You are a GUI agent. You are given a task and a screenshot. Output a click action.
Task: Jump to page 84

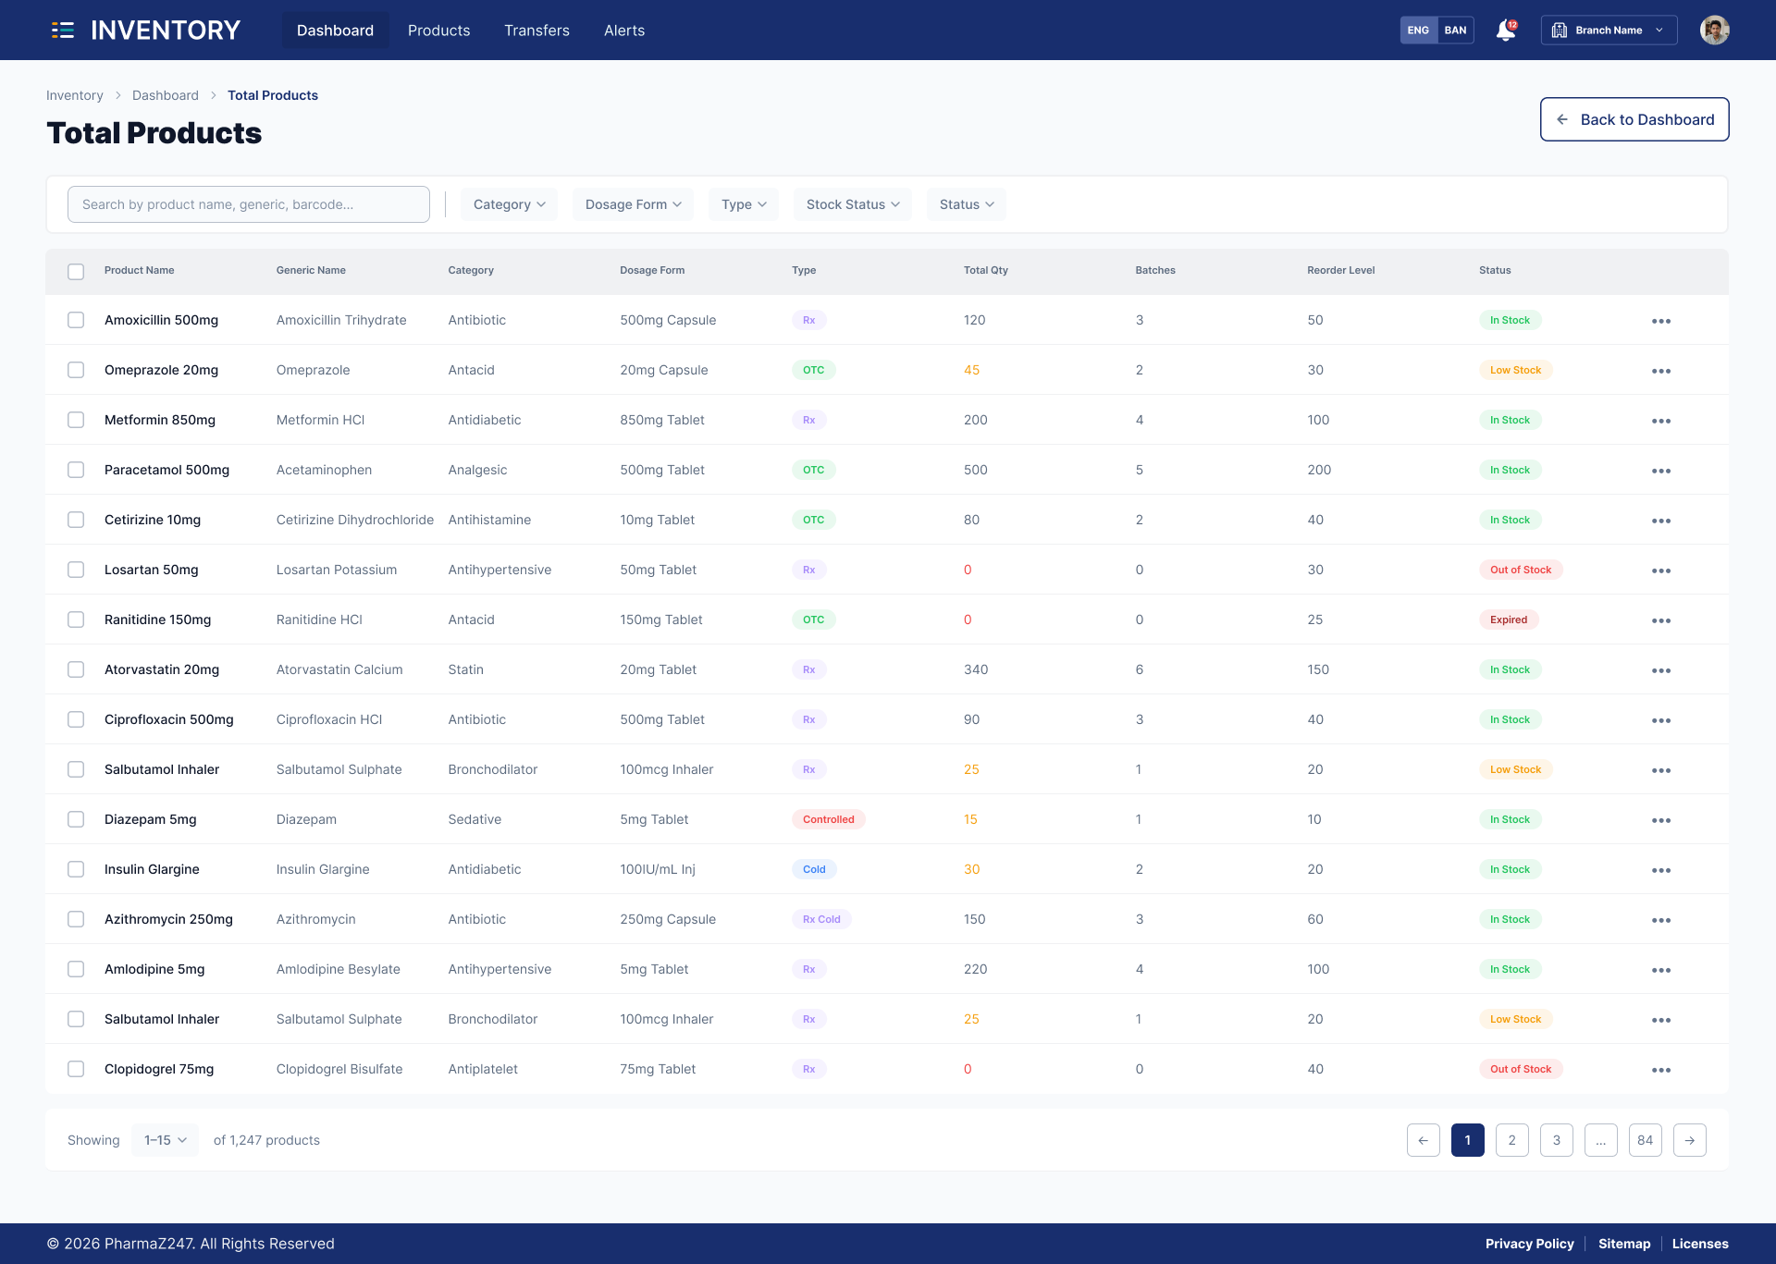point(1645,1140)
